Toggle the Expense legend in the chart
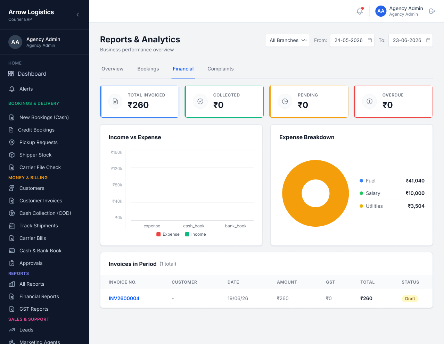Image resolution: width=444 pixels, height=344 pixels. [168, 234]
